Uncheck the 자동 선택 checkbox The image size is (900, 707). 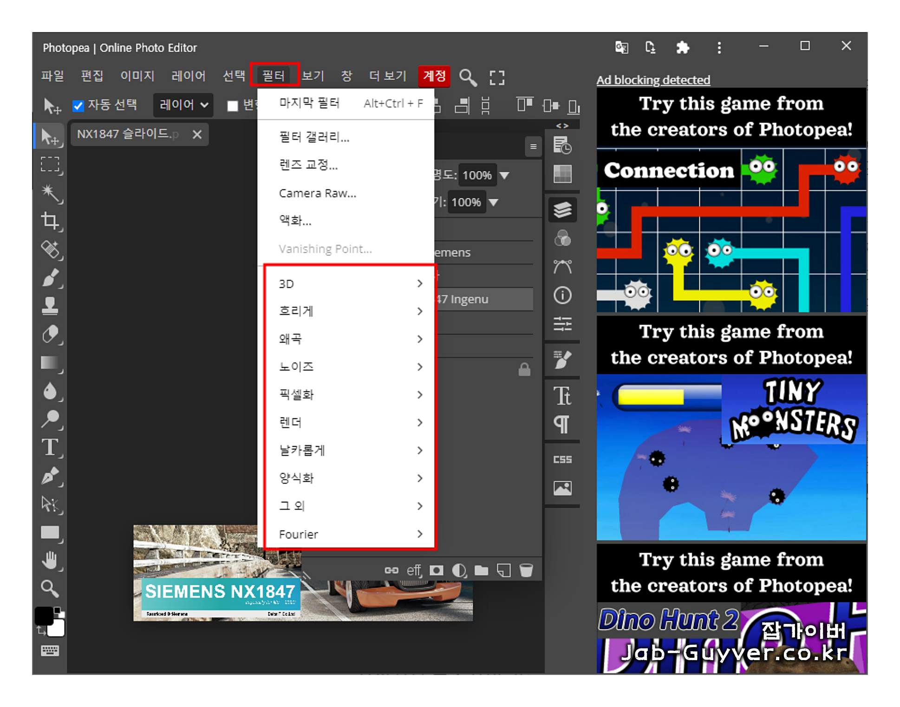click(78, 105)
